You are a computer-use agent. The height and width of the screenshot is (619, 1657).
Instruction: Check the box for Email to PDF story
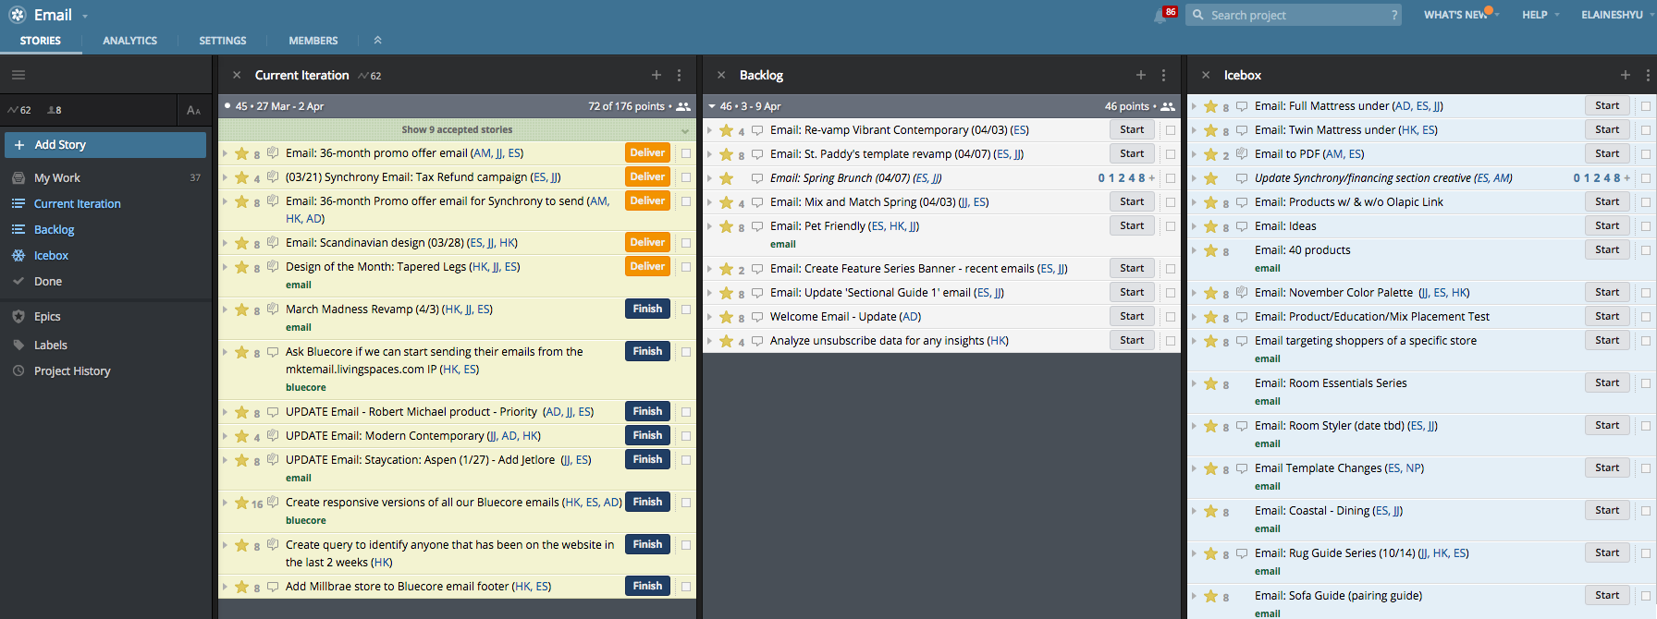[1646, 154]
